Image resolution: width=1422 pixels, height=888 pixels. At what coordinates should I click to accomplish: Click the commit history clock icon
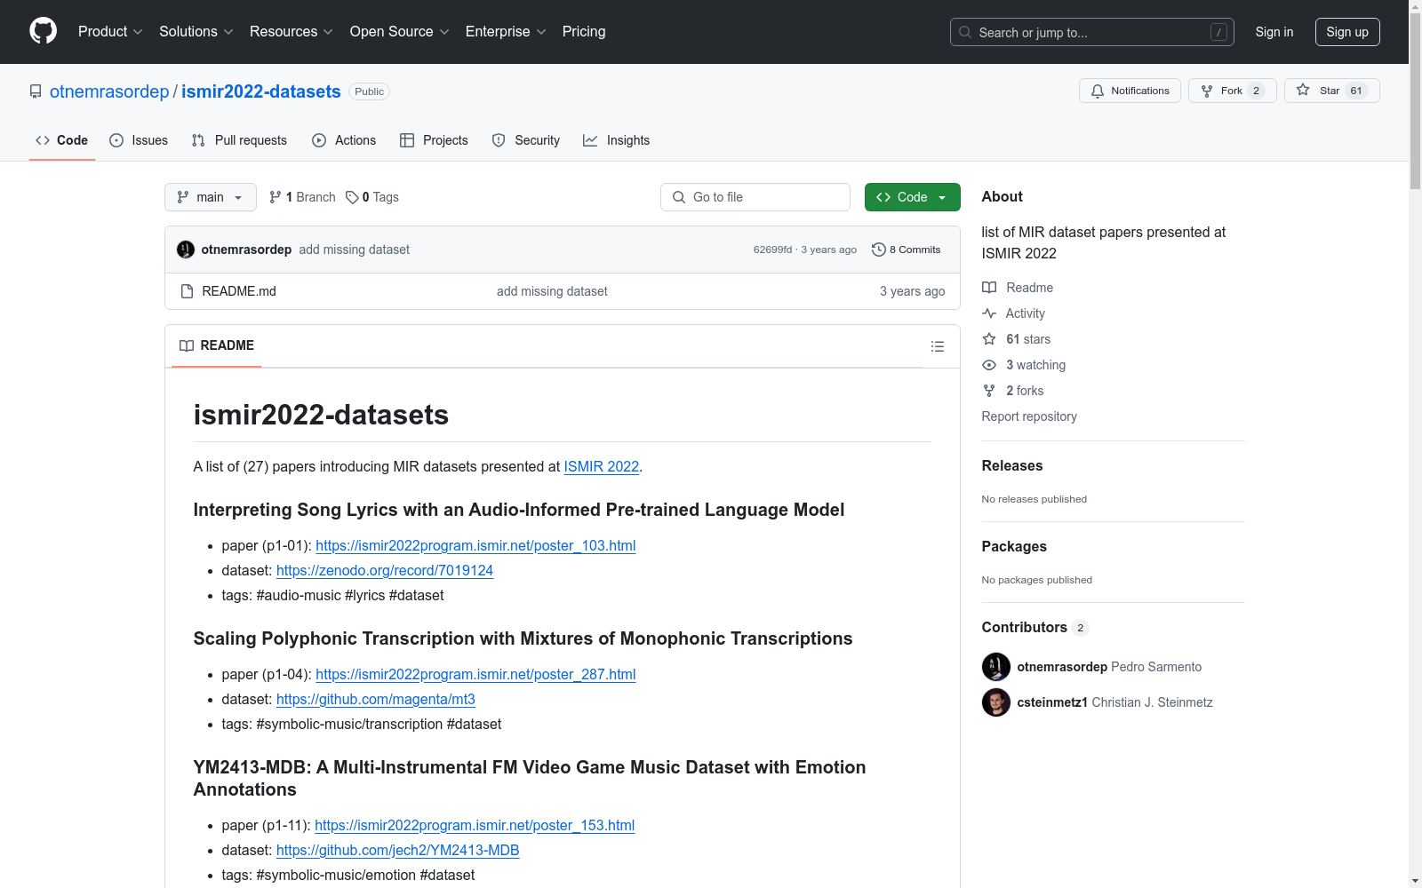click(879, 250)
